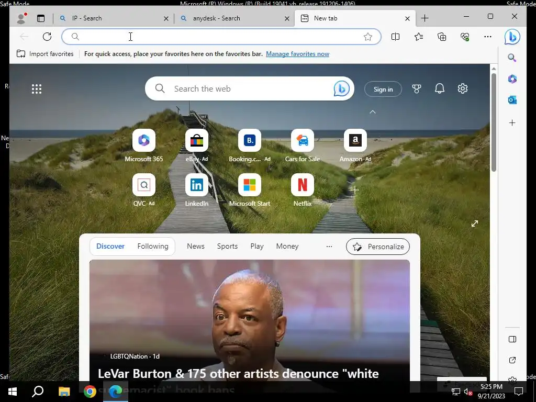Viewport: 536px width, 402px height.
Task: Toggle sidebar visibility icon at bottom
Action: [512, 339]
